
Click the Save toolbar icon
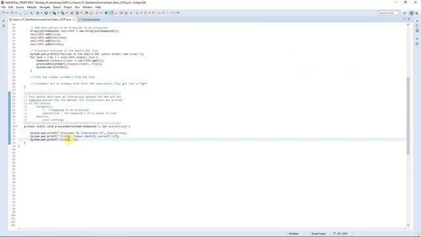(20, 13)
